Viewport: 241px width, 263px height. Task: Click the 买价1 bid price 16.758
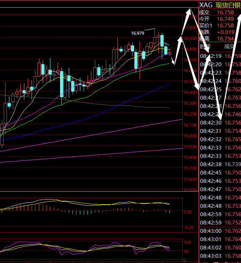(225, 25)
